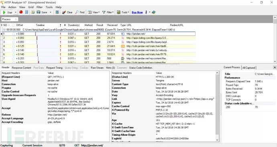
Task: Click the book help icon in toolbar
Action: tap(153, 12)
